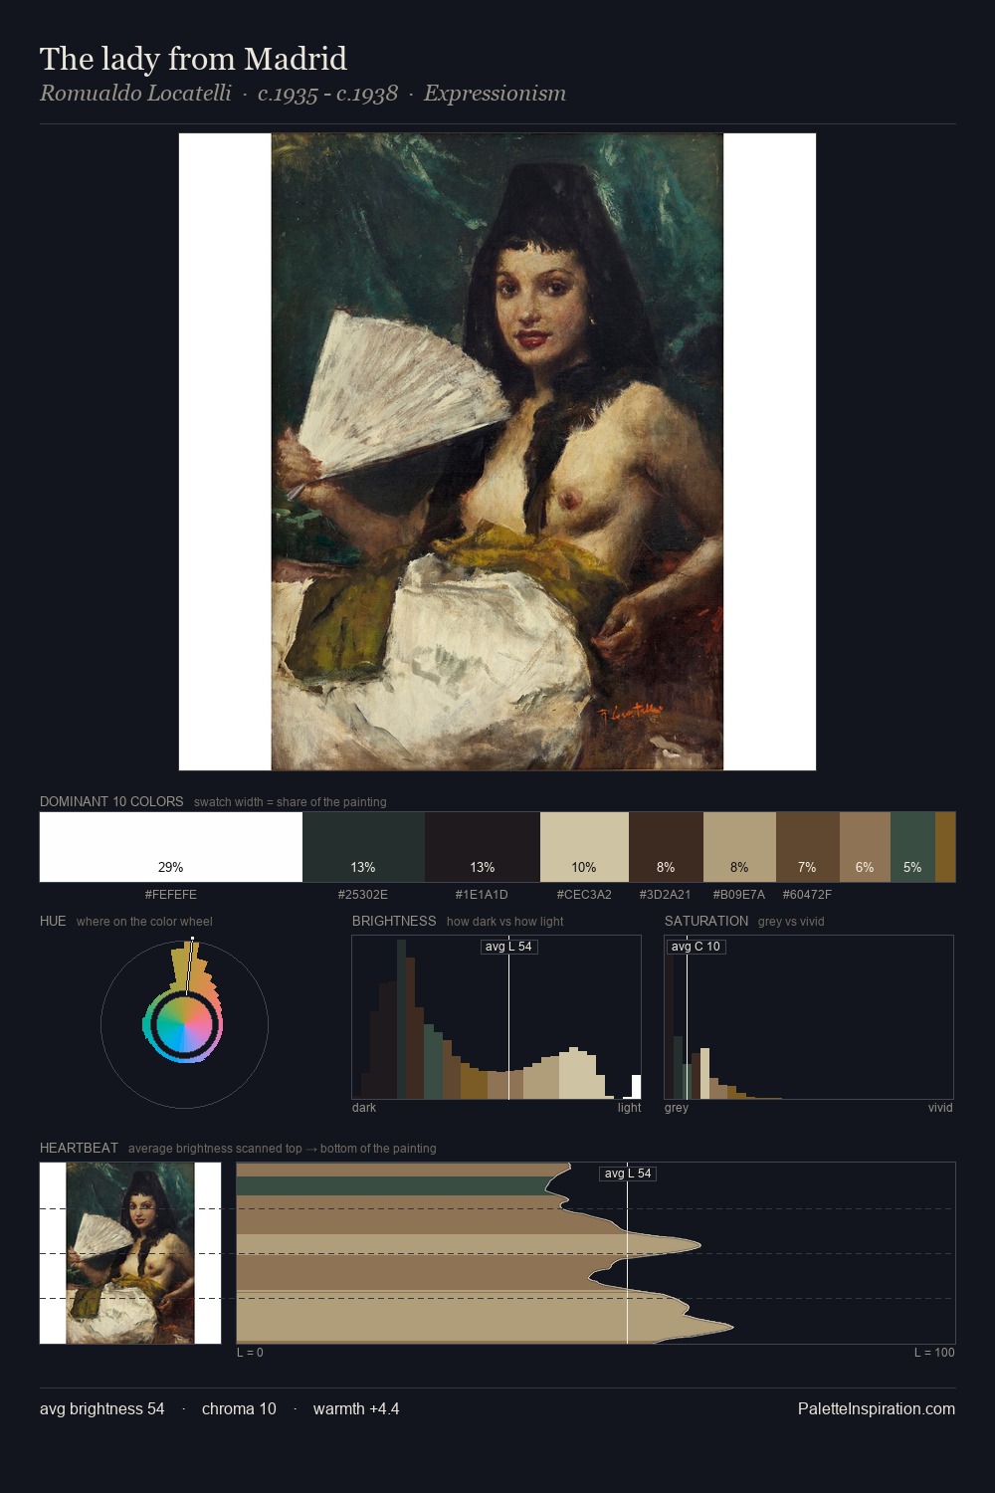
Task: Select the dark green #25302E swatch
Action: tap(363, 847)
